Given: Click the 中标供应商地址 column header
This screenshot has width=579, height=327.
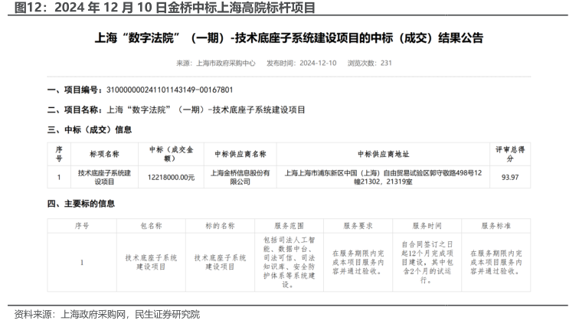Looking at the screenshot, I should coord(383,153).
